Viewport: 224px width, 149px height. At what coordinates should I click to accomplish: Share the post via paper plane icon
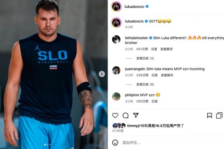tap(136, 115)
